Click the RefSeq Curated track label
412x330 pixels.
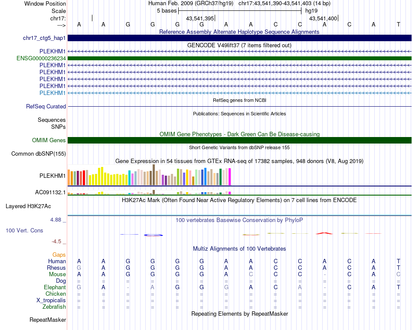(46, 106)
